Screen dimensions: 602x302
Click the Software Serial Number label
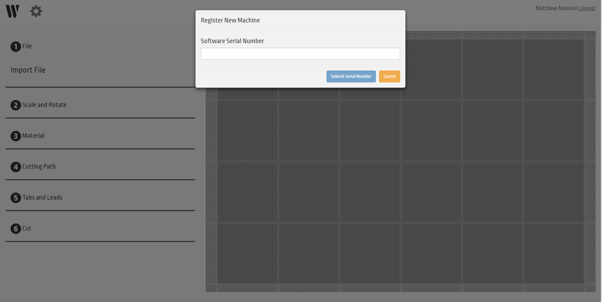(x=232, y=41)
